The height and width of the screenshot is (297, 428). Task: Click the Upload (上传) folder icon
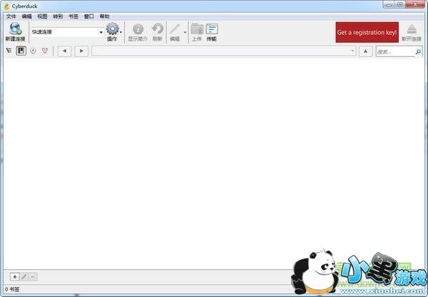coord(197,29)
